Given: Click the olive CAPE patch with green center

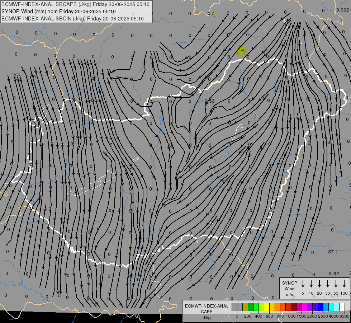Looking at the screenshot, I should [x=242, y=51].
